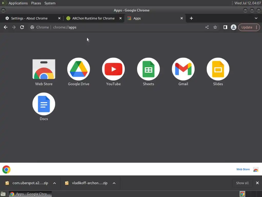Bookmark this tab with the star icon
This screenshot has height=197, width=262.
(215, 27)
